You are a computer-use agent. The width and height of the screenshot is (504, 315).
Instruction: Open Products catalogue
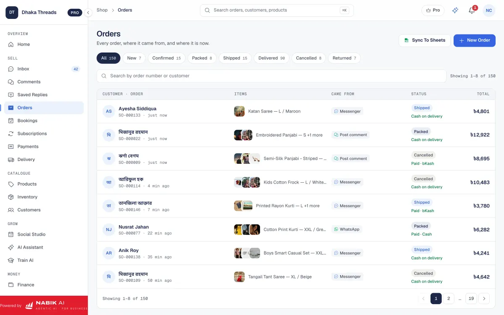[44, 184]
